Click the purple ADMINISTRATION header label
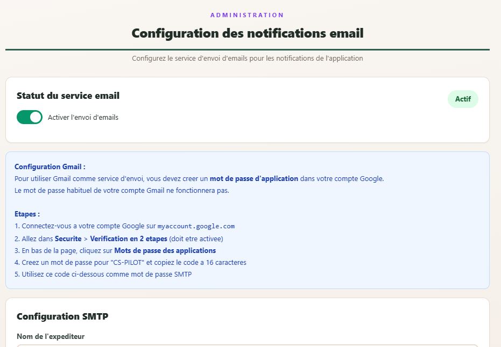Viewport: 501px width, 347px height. pos(247,15)
